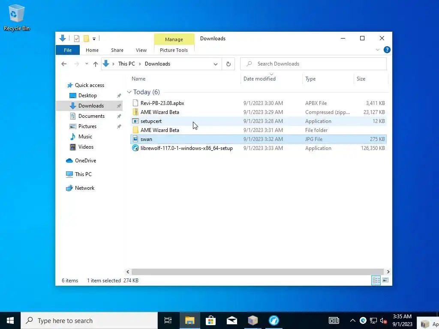Sort by the Size column header

pos(361,79)
